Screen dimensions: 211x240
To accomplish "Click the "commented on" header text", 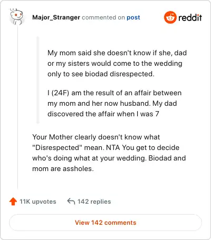I will tap(103, 17).
